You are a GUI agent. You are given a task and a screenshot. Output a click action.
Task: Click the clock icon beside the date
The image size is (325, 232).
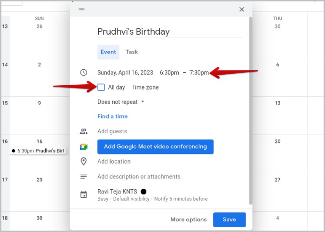coord(83,73)
